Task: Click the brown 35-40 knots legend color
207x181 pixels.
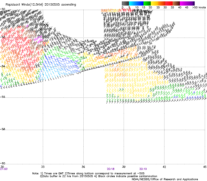Action: pyautogui.click(x=176, y=3)
